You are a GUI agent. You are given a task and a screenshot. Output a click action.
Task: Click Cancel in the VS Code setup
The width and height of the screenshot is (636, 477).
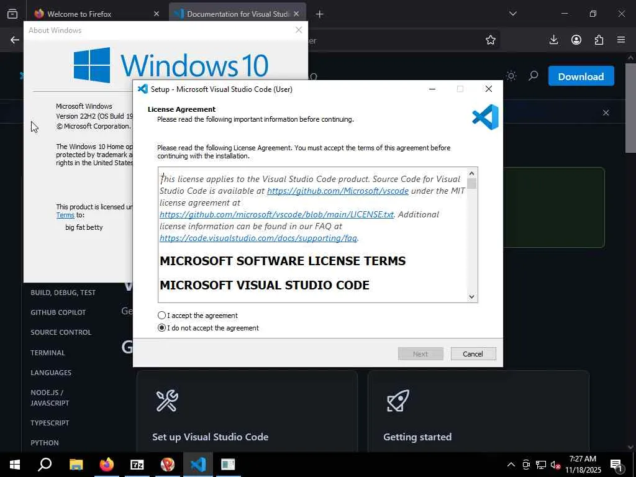tap(473, 353)
